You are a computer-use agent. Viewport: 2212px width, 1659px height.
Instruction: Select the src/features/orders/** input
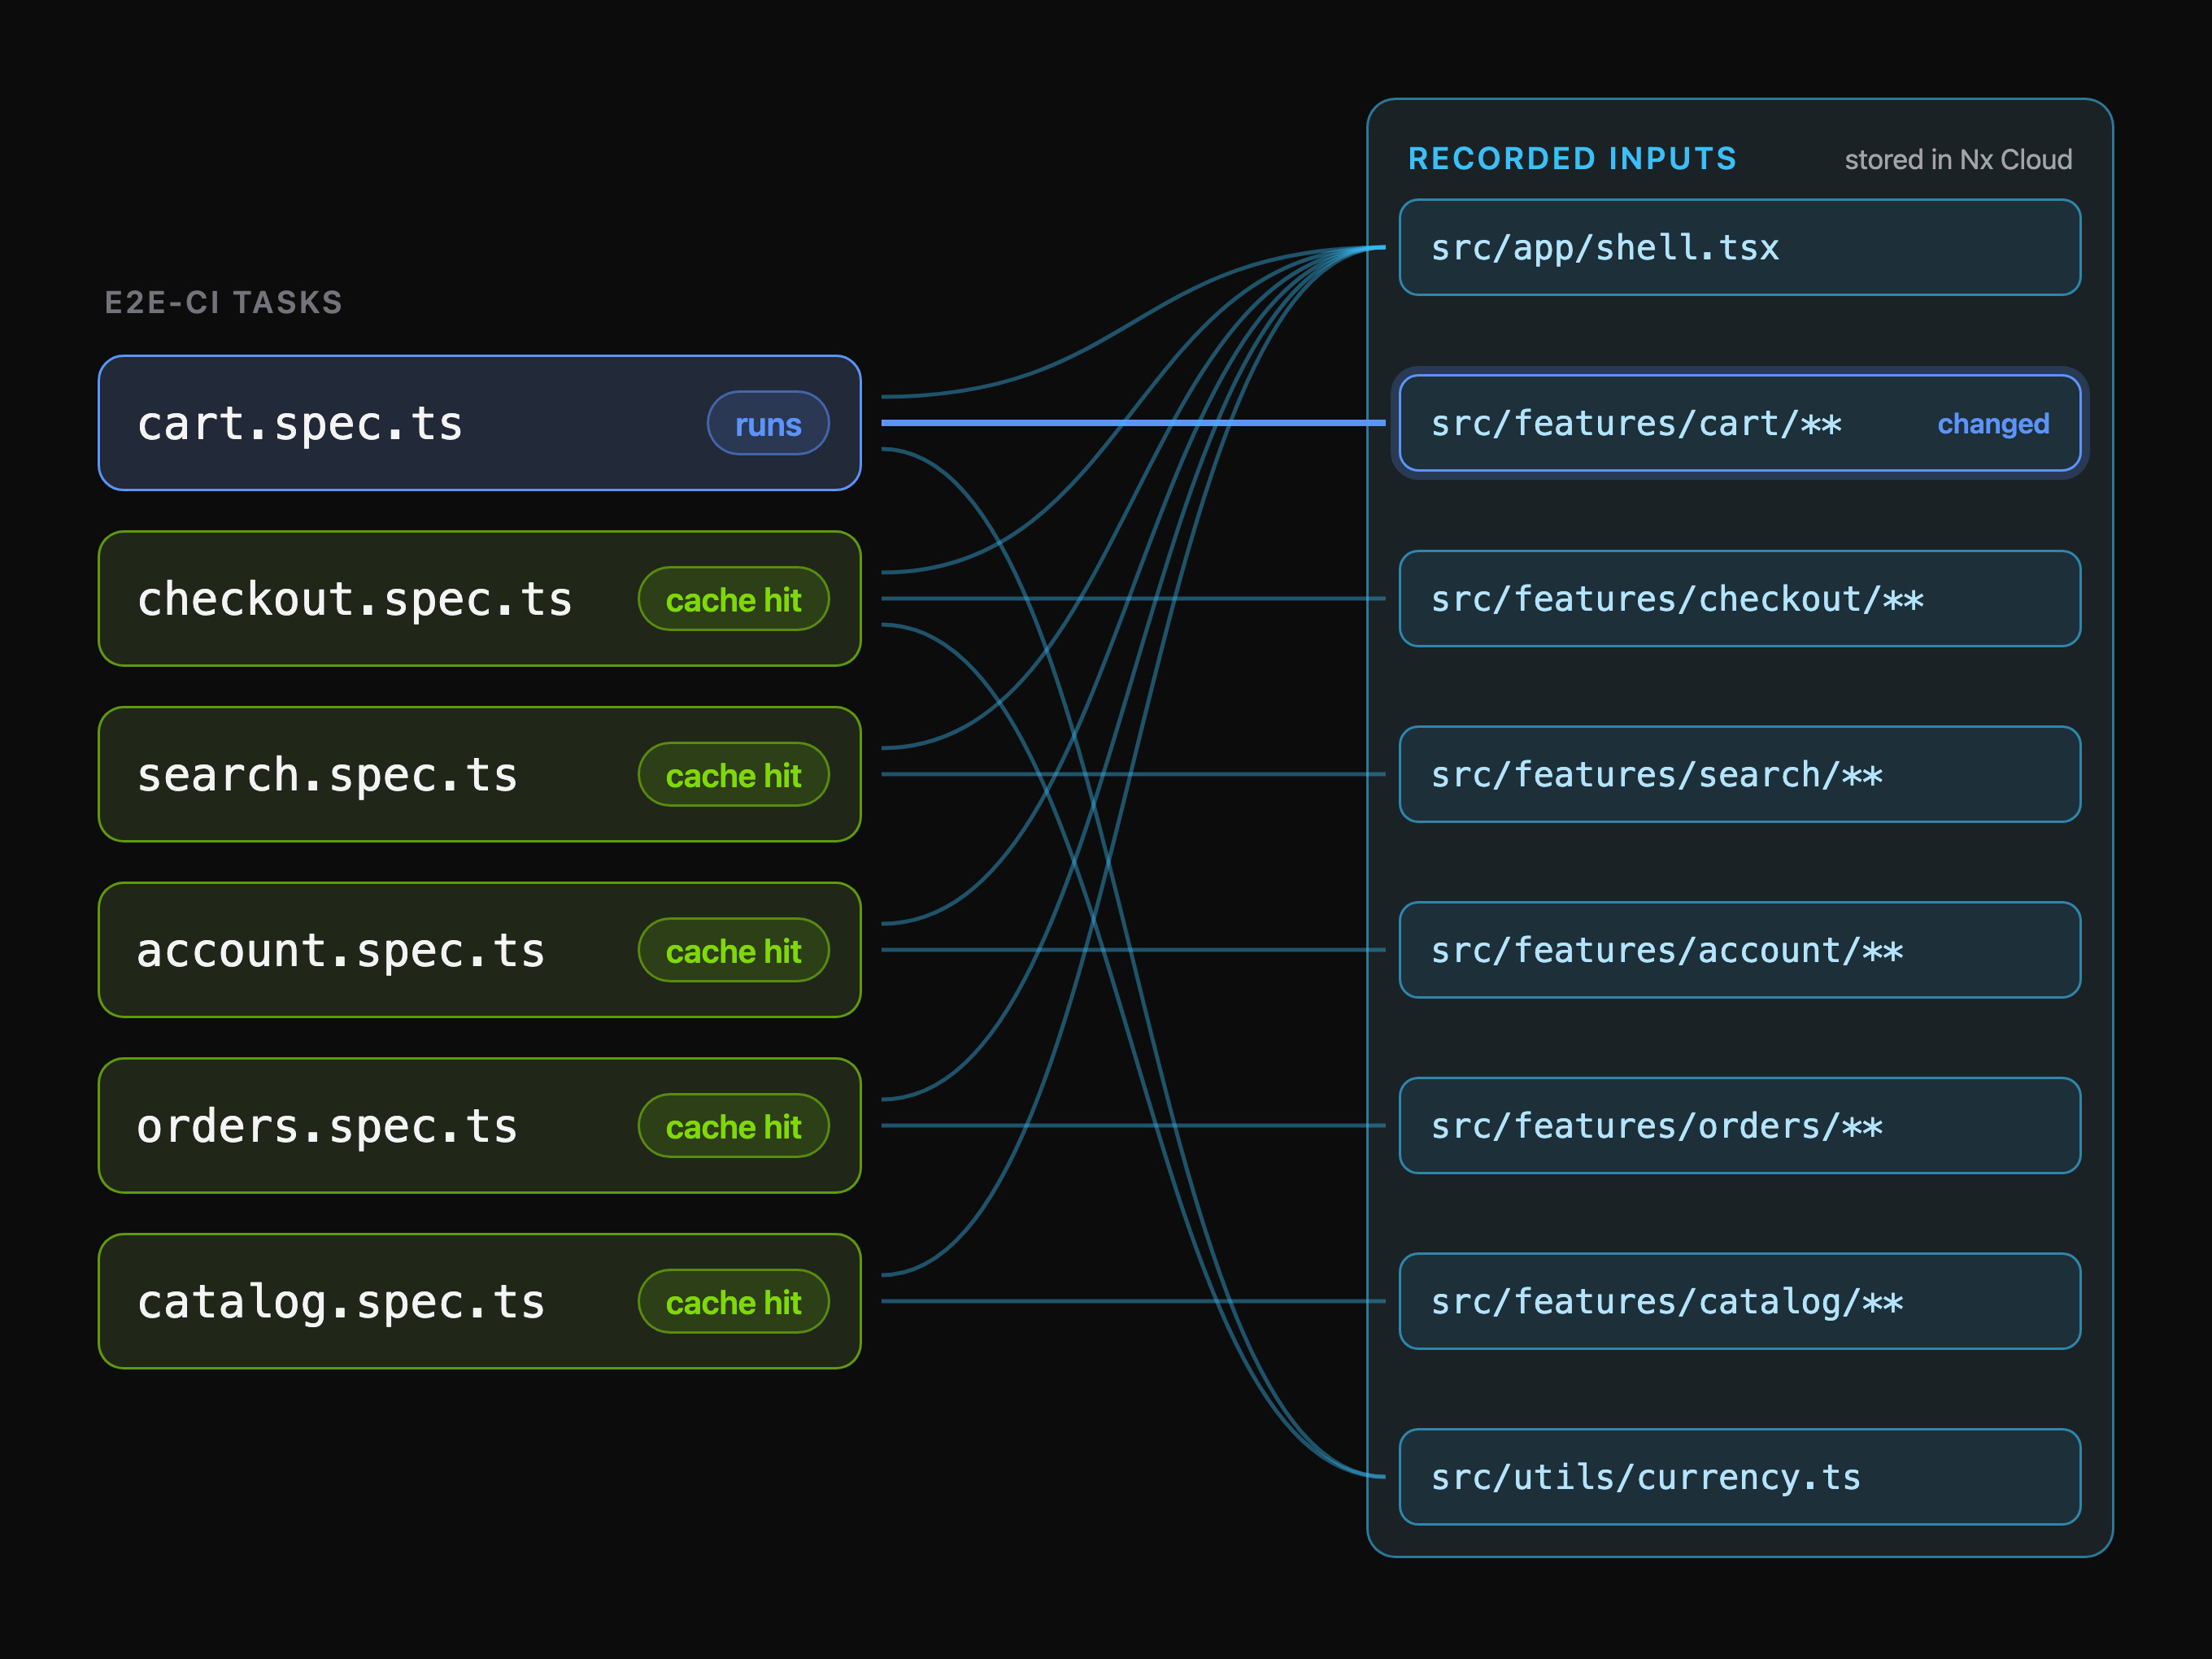tap(1740, 1126)
